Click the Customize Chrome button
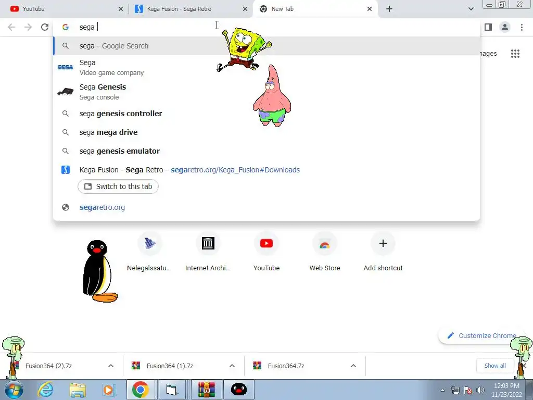Viewport: 533px width, 400px height. pos(483,336)
